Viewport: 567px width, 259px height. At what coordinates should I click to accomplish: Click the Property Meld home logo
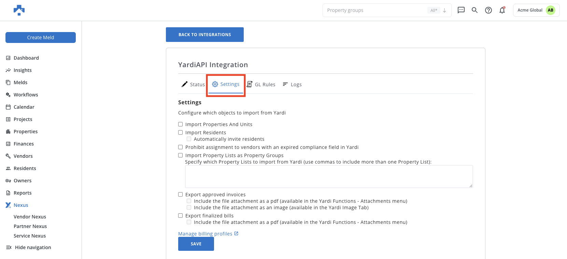click(19, 10)
